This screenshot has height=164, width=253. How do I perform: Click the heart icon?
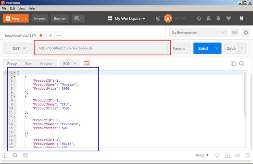228,18
